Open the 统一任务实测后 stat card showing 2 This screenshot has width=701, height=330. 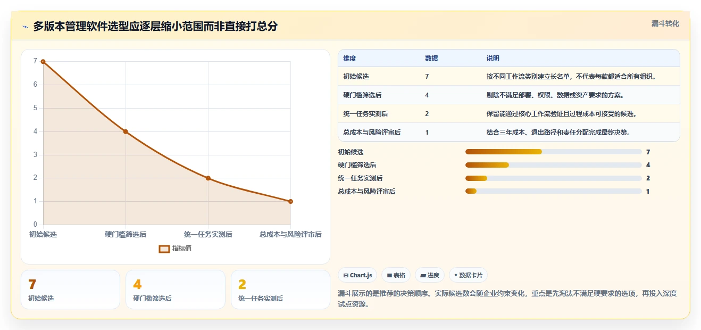pos(280,290)
